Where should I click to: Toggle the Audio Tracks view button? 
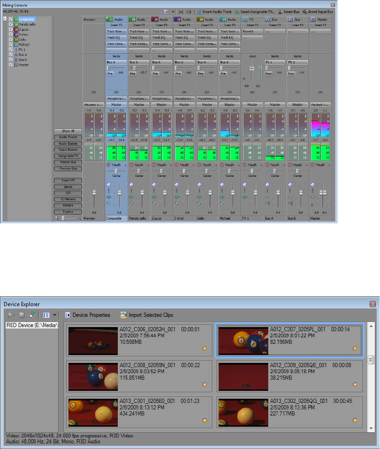point(68,137)
